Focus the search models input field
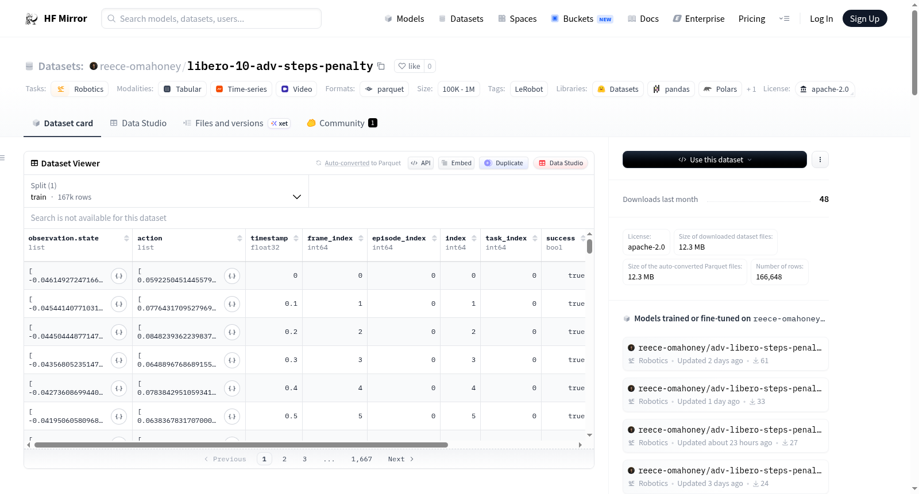This screenshot has height=494, width=919. (x=211, y=18)
